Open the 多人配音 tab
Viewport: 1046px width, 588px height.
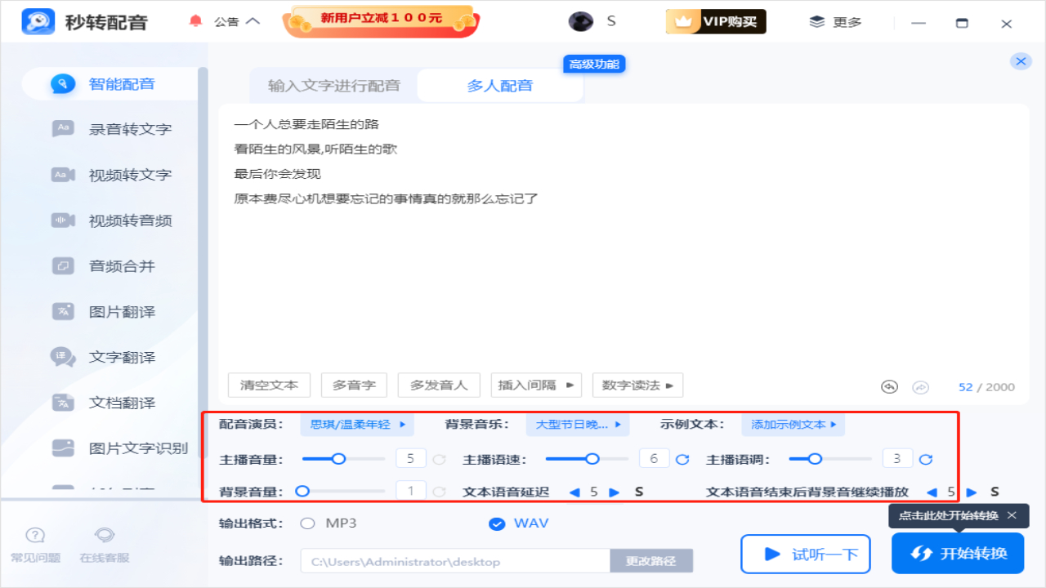tap(499, 85)
